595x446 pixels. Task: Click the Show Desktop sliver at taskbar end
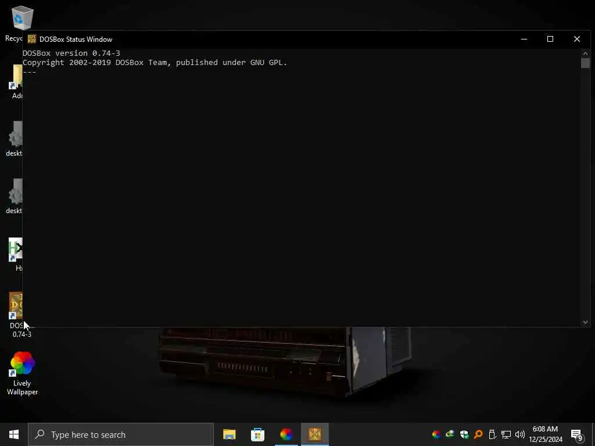click(x=593, y=434)
